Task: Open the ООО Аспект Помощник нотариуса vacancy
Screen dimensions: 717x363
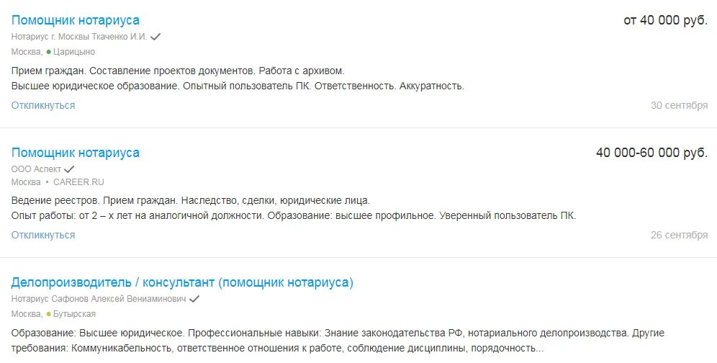Action: tap(76, 153)
